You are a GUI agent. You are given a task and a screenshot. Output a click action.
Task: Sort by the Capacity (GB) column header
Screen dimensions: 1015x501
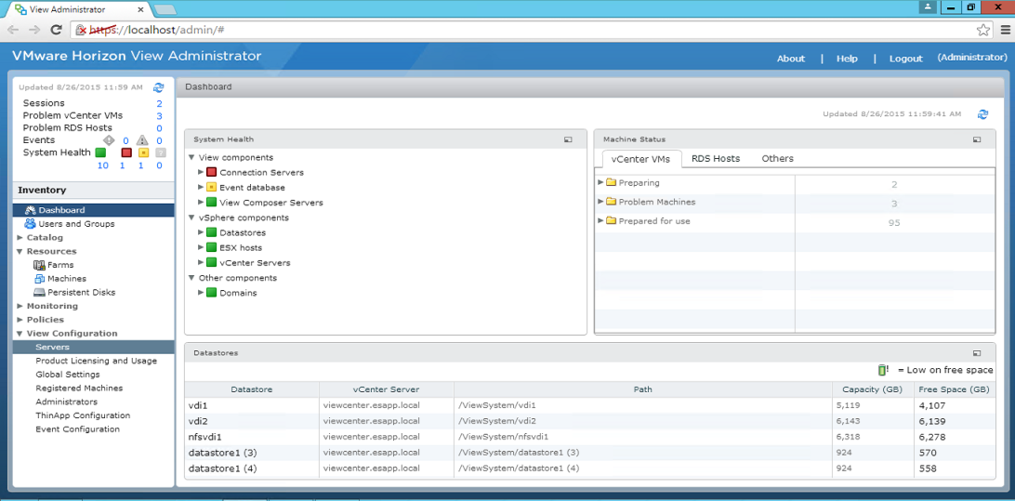(x=872, y=389)
